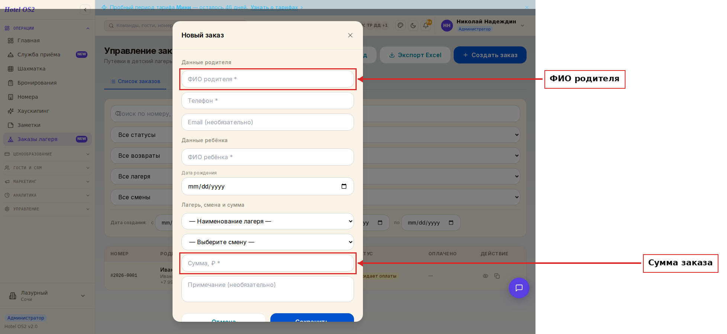Open Служба приёма in the sidebar
This screenshot has height=334, width=727.
click(x=47, y=55)
